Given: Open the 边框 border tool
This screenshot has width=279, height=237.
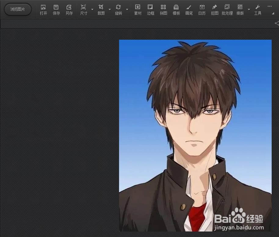Looking at the screenshot, I should [150, 10].
